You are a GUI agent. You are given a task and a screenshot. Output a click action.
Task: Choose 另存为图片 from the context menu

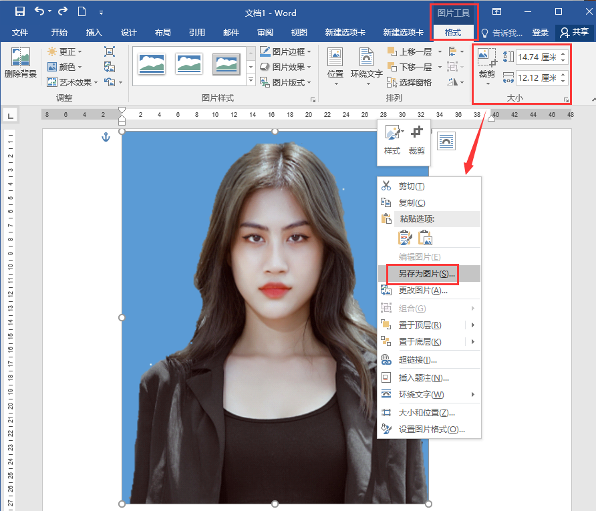[x=425, y=274]
